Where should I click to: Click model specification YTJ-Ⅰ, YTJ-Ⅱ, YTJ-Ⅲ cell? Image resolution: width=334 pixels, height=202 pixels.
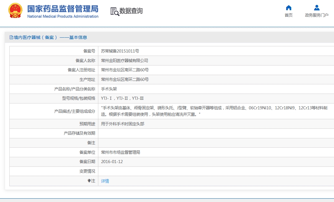click(122, 99)
